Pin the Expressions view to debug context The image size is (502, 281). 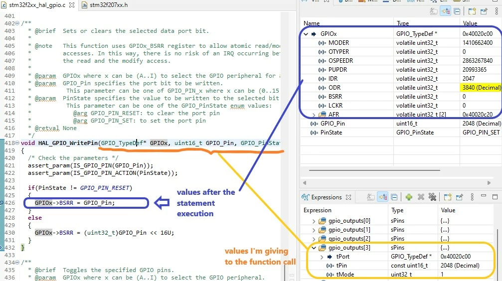coord(460,197)
